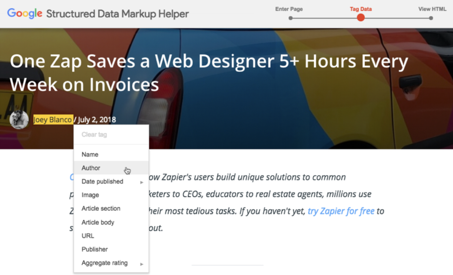Choose Article section tag option
Screen dimensions: 453x275
point(101,209)
